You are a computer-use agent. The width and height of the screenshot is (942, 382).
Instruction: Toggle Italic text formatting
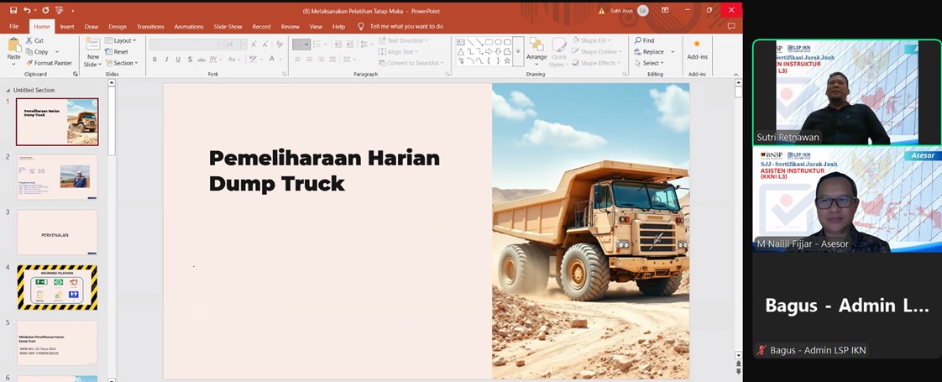166,60
